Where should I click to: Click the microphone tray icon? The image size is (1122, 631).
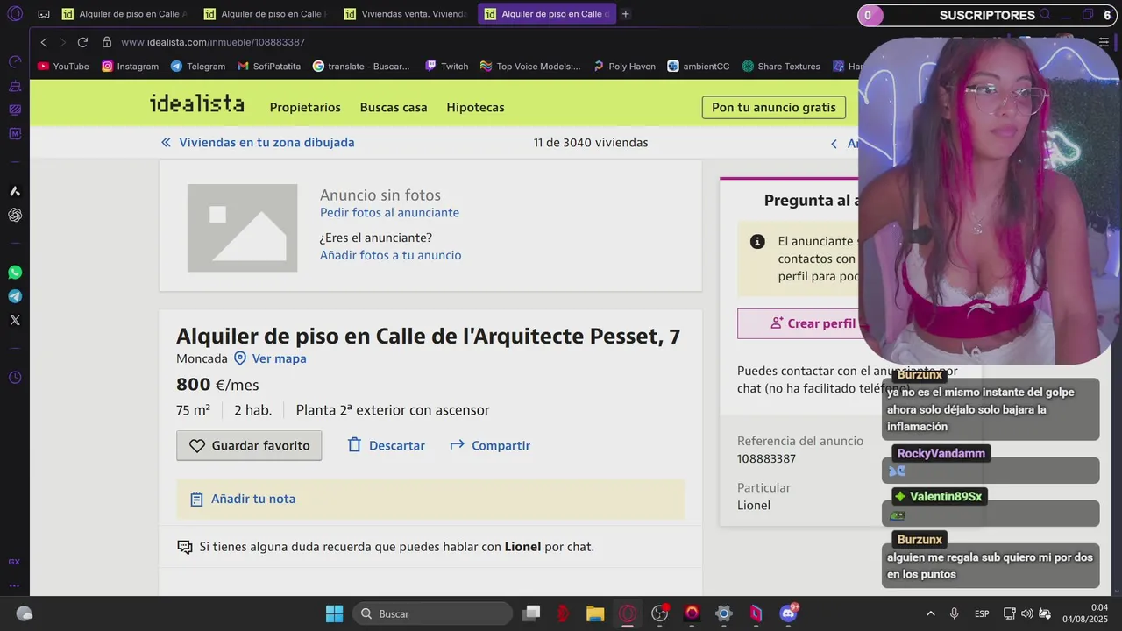(954, 613)
